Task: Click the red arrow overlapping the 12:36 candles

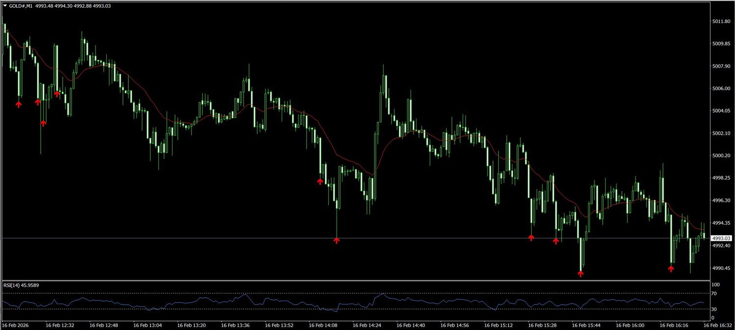Action: tap(57, 94)
